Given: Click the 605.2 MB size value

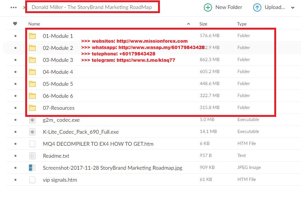Looking at the screenshot, I should tap(210, 72).
